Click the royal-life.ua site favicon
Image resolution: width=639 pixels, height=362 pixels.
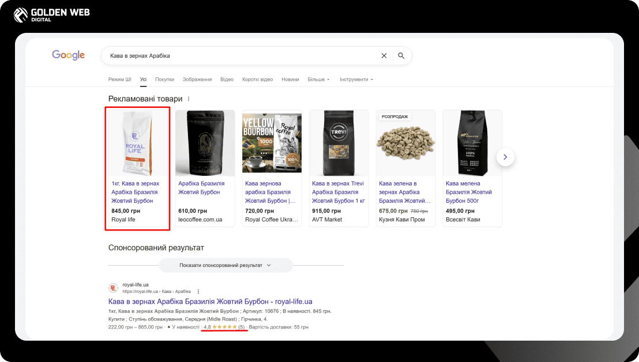coord(113,287)
